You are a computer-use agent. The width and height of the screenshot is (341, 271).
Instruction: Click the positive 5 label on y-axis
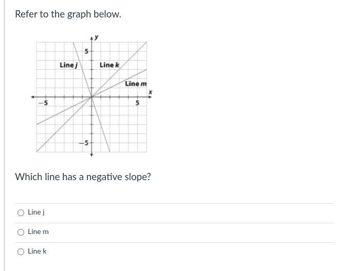pos(86,51)
